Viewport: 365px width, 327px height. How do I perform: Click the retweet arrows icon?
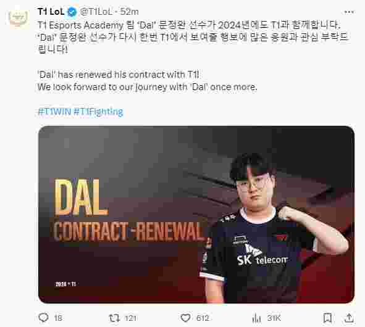pos(114,318)
